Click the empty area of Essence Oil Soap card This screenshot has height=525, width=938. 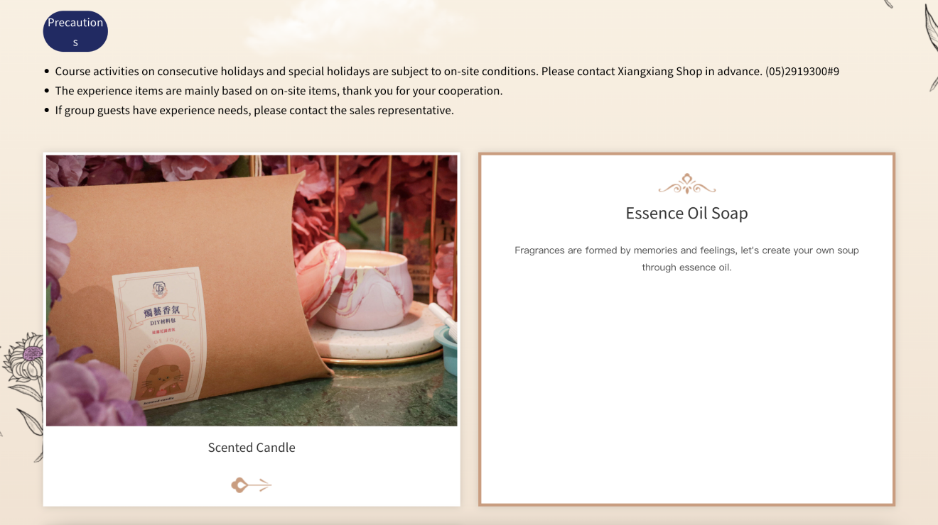tap(686, 390)
